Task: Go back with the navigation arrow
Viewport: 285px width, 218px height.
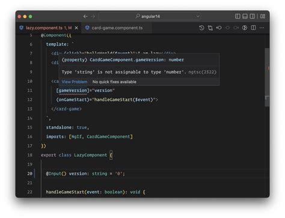Action: (85, 16)
